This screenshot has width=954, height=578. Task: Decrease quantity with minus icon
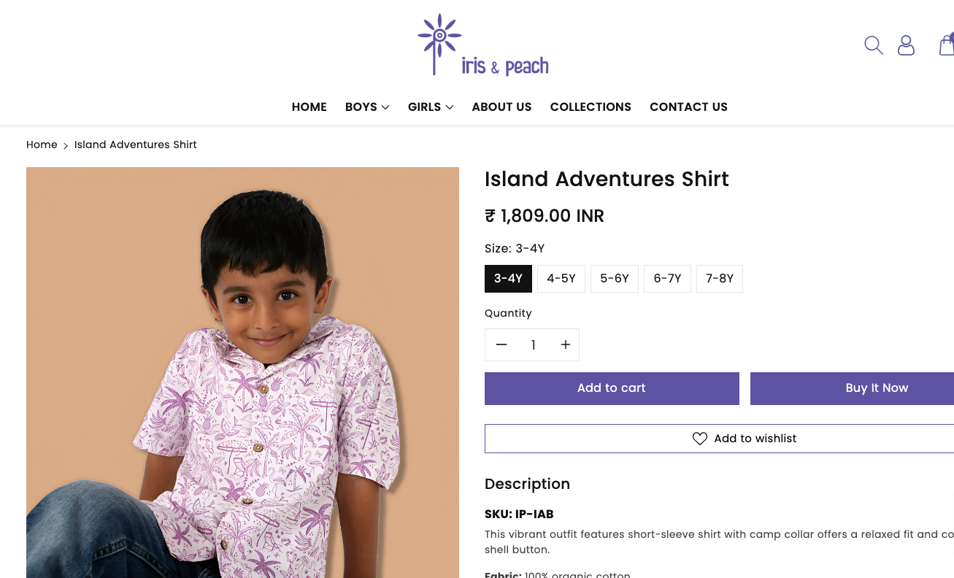click(x=501, y=344)
